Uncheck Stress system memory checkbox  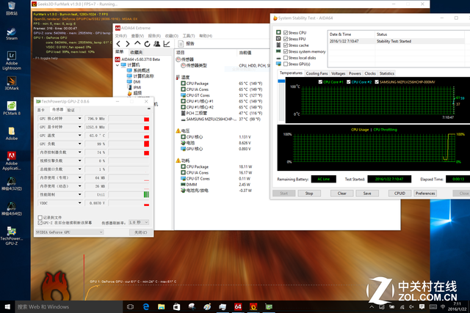[x=286, y=51]
